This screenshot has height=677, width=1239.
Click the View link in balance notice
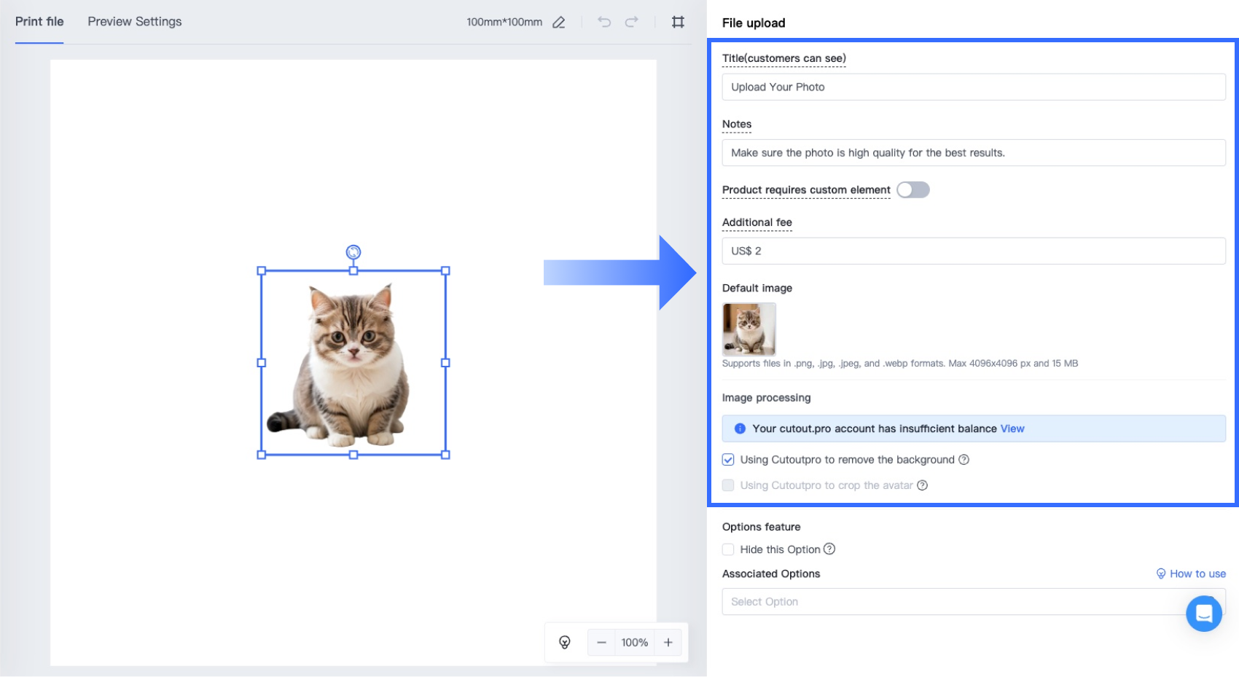pos(1012,428)
